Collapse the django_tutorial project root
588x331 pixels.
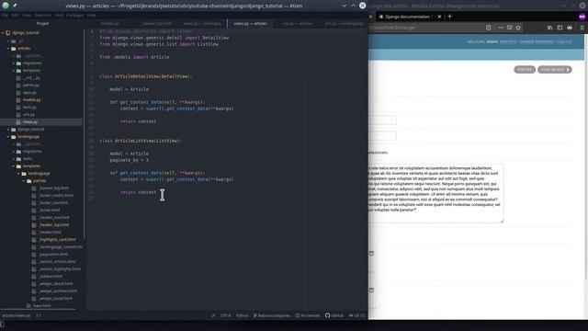(3, 33)
